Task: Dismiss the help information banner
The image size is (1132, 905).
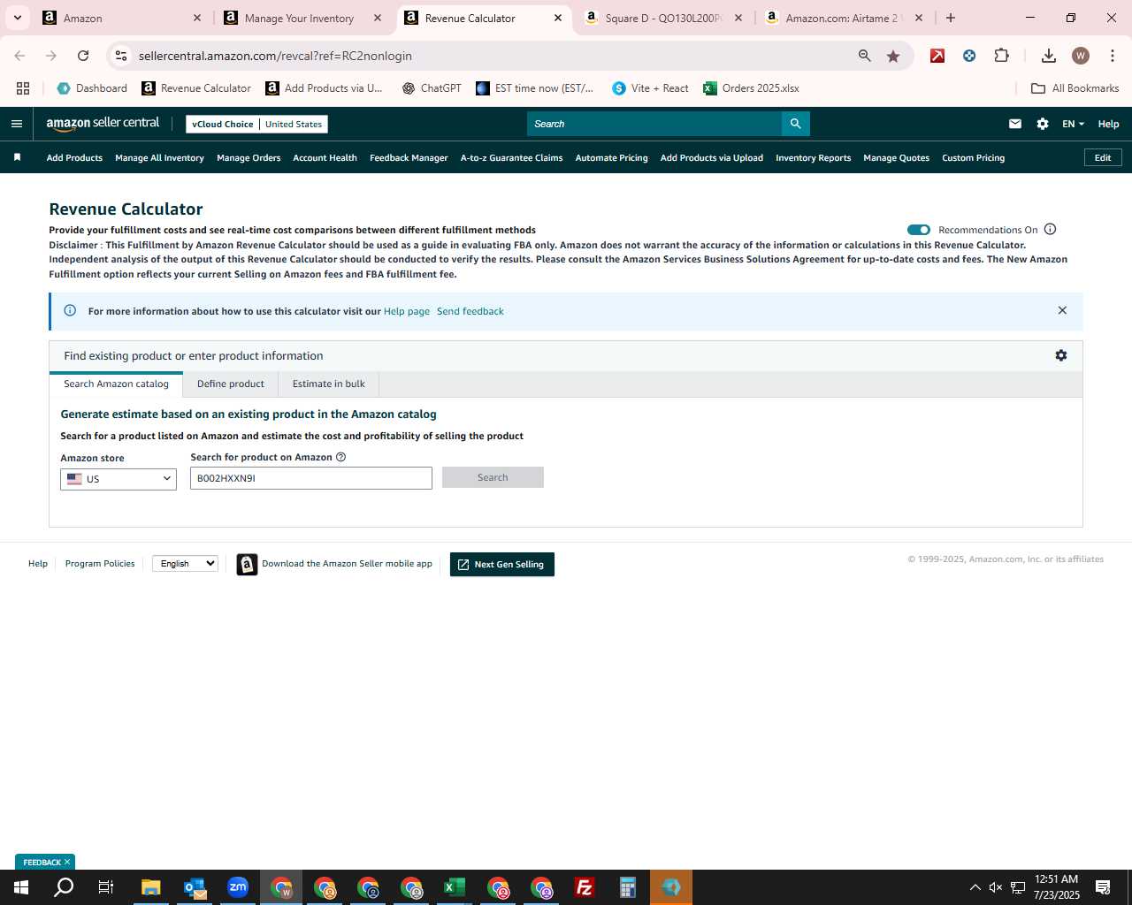Action: [x=1062, y=310]
